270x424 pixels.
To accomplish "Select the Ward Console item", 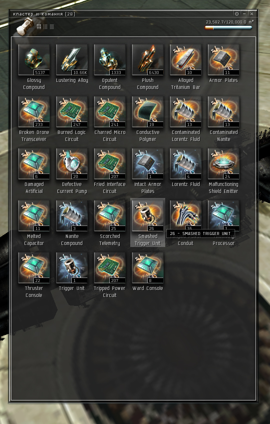I will click(148, 268).
